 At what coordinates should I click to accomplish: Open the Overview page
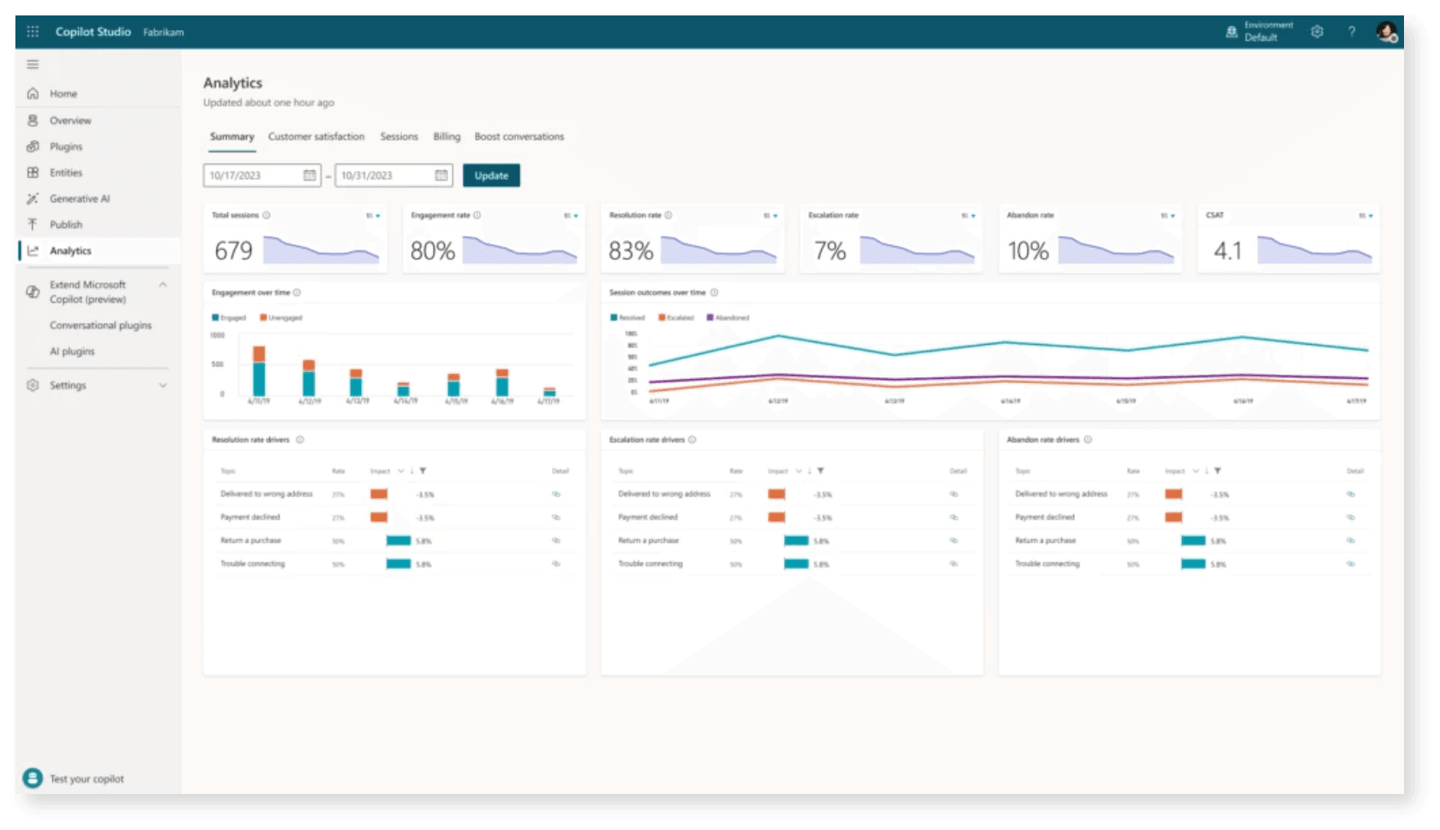point(69,120)
